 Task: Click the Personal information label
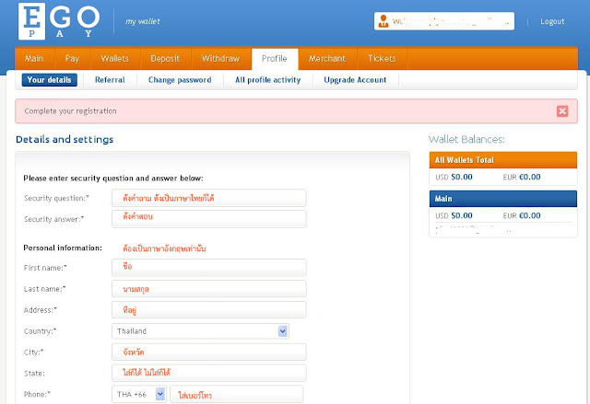(63, 248)
